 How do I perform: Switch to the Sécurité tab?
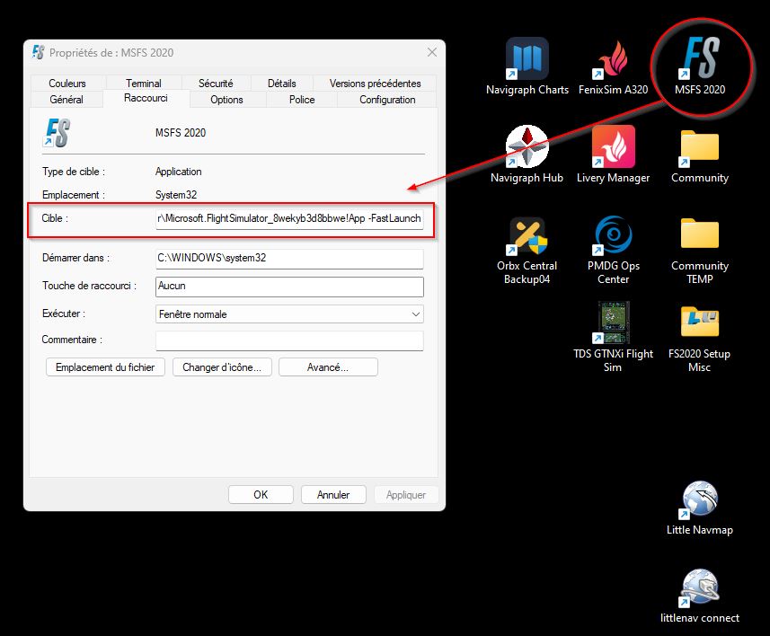216,83
